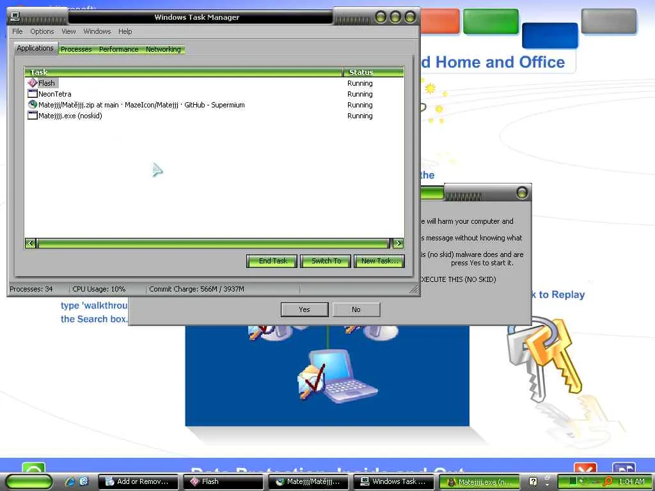
Task: Click the blue button in tour window
Action: 549,35
